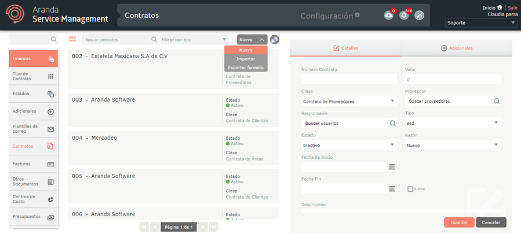This screenshot has height=234, width=521.
Task: Select contract 004 - Mercadeo
Action: coord(173,148)
